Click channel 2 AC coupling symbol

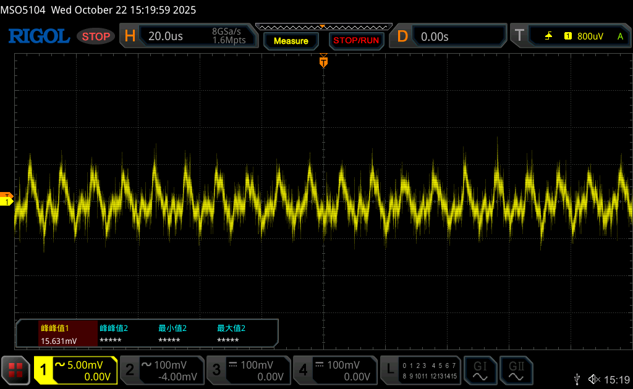pyautogui.click(x=147, y=364)
